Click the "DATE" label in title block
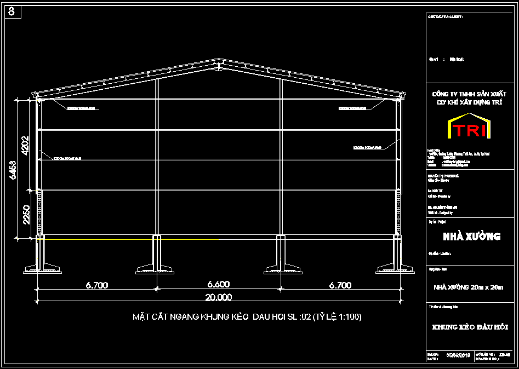Viewport: 519px width, 369px height. pyautogui.click(x=433, y=359)
